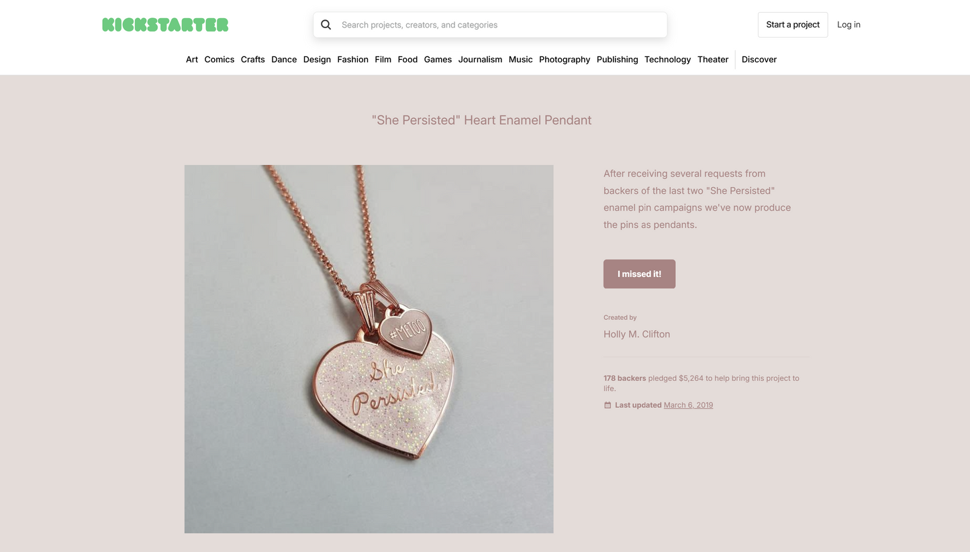This screenshot has height=552, width=970.
Task: Select the Art category
Action: point(191,60)
